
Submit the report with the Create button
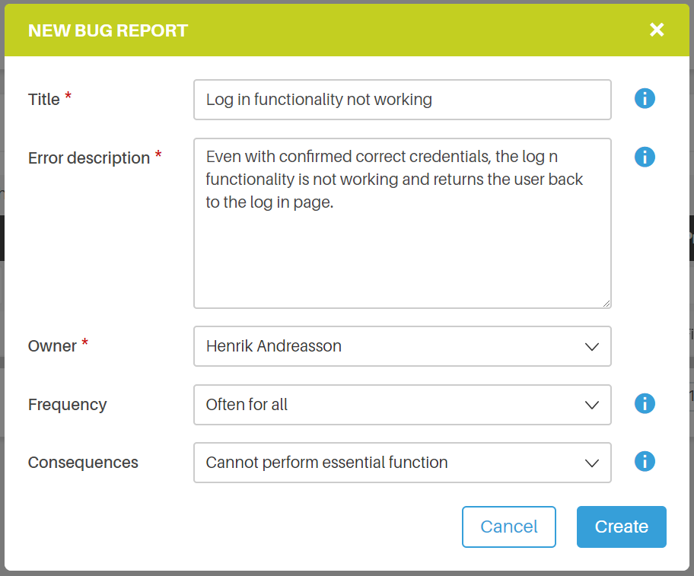point(622,527)
